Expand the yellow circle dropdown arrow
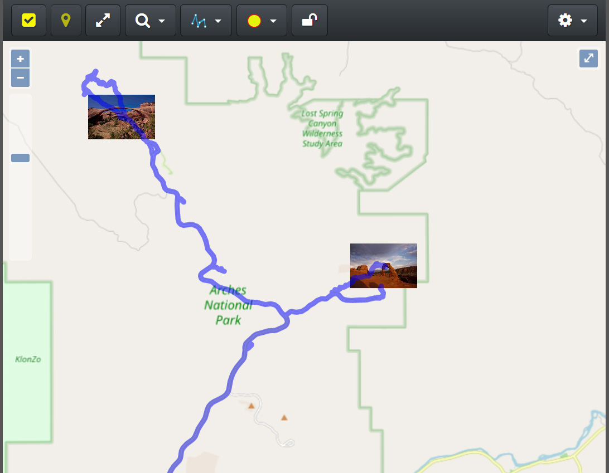Viewport: 609px width, 473px height. click(273, 21)
